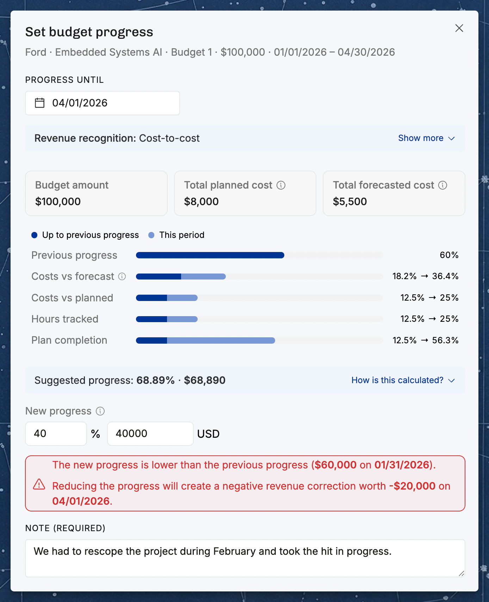489x602 pixels.
Task: Expand How is this calculated?
Action: click(403, 380)
